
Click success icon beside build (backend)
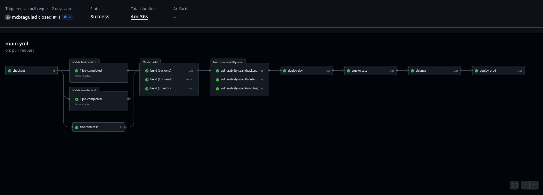pos(147,71)
